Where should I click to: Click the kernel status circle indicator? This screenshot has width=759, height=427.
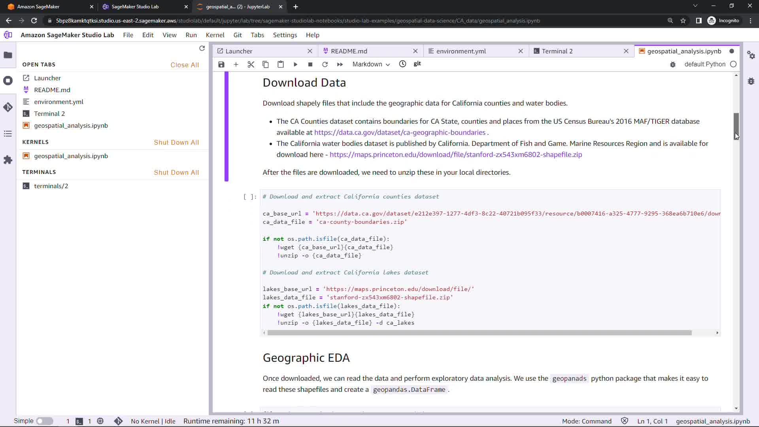click(x=733, y=64)
